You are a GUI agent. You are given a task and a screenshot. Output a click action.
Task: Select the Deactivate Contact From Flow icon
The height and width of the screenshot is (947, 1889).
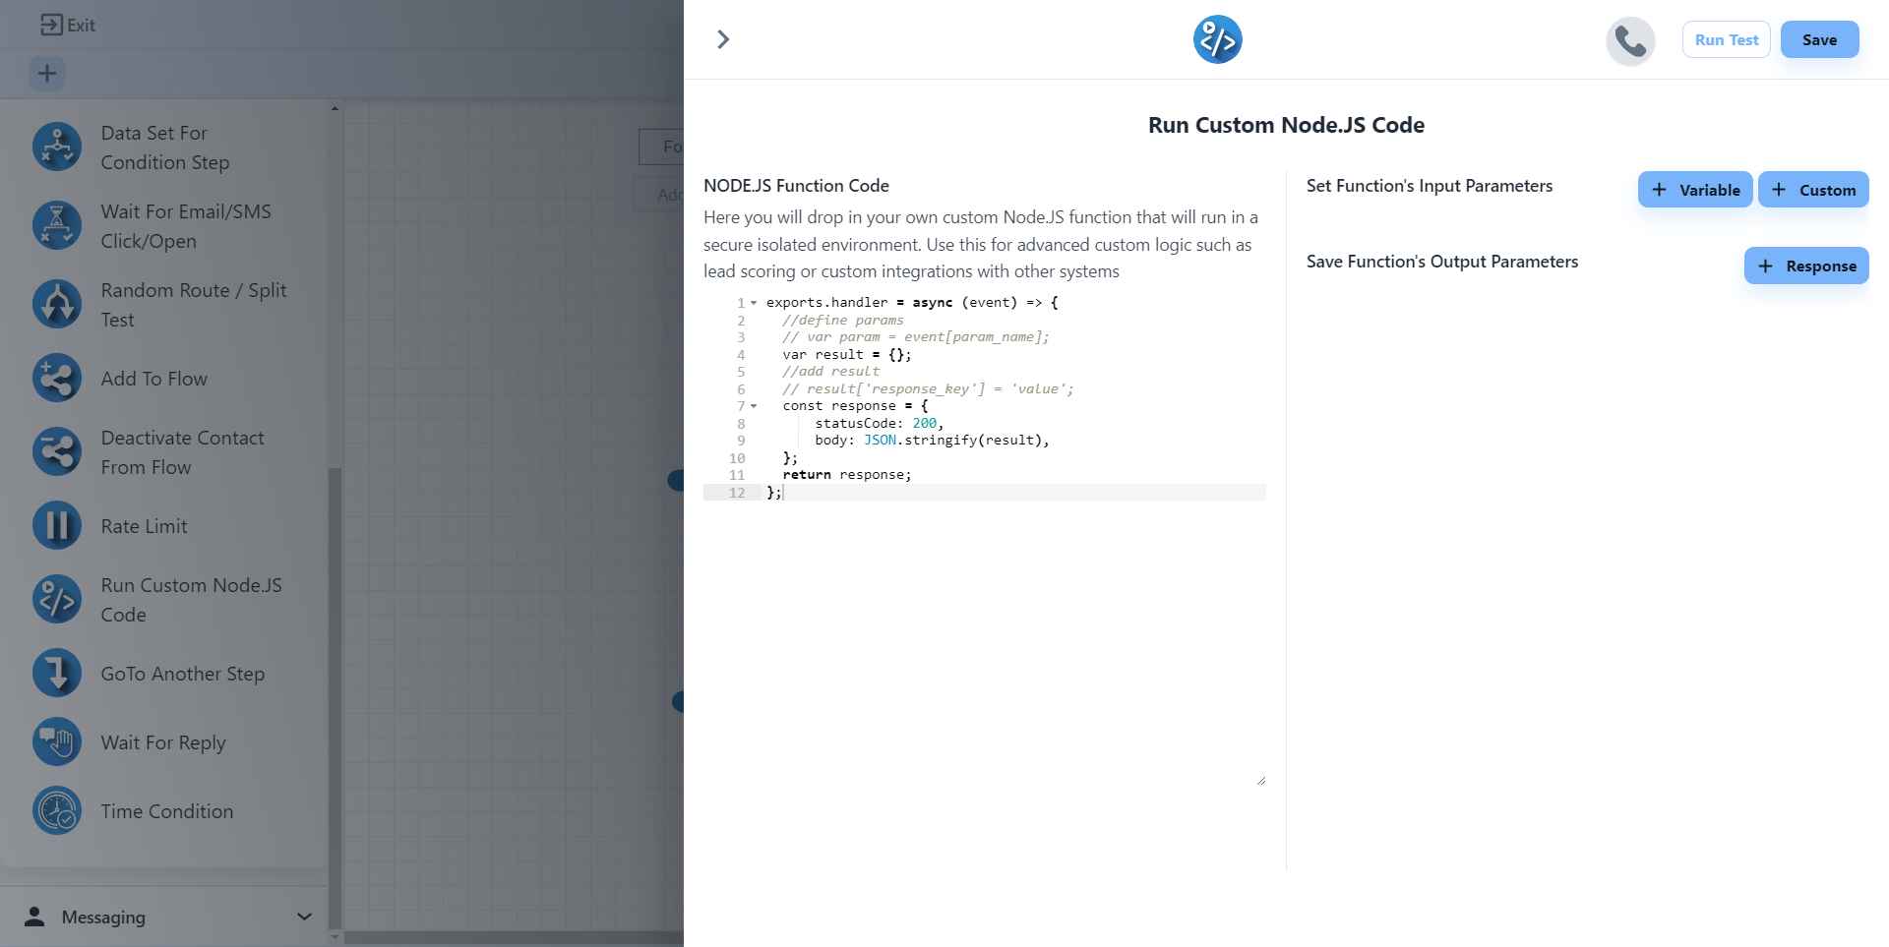(x=57, y=452)
